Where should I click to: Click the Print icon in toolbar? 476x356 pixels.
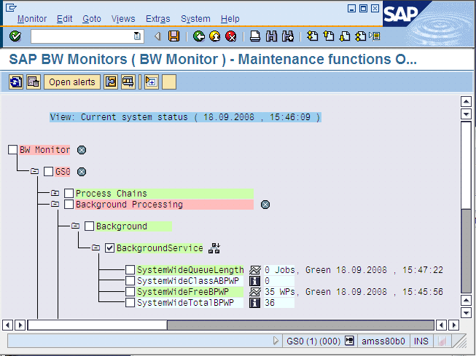point(255,36)
